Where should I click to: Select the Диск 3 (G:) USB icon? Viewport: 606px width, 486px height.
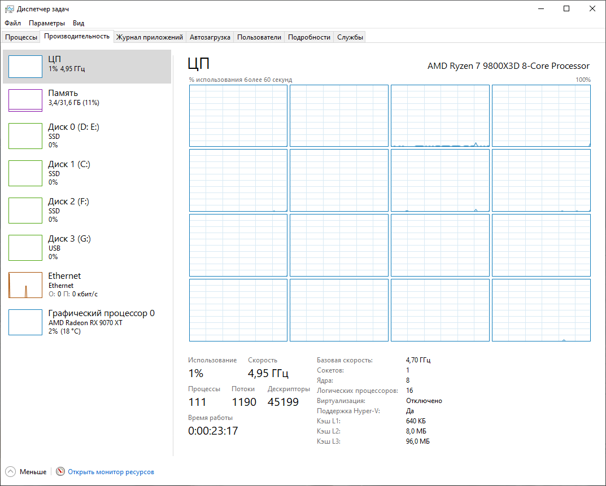(25, 248)
